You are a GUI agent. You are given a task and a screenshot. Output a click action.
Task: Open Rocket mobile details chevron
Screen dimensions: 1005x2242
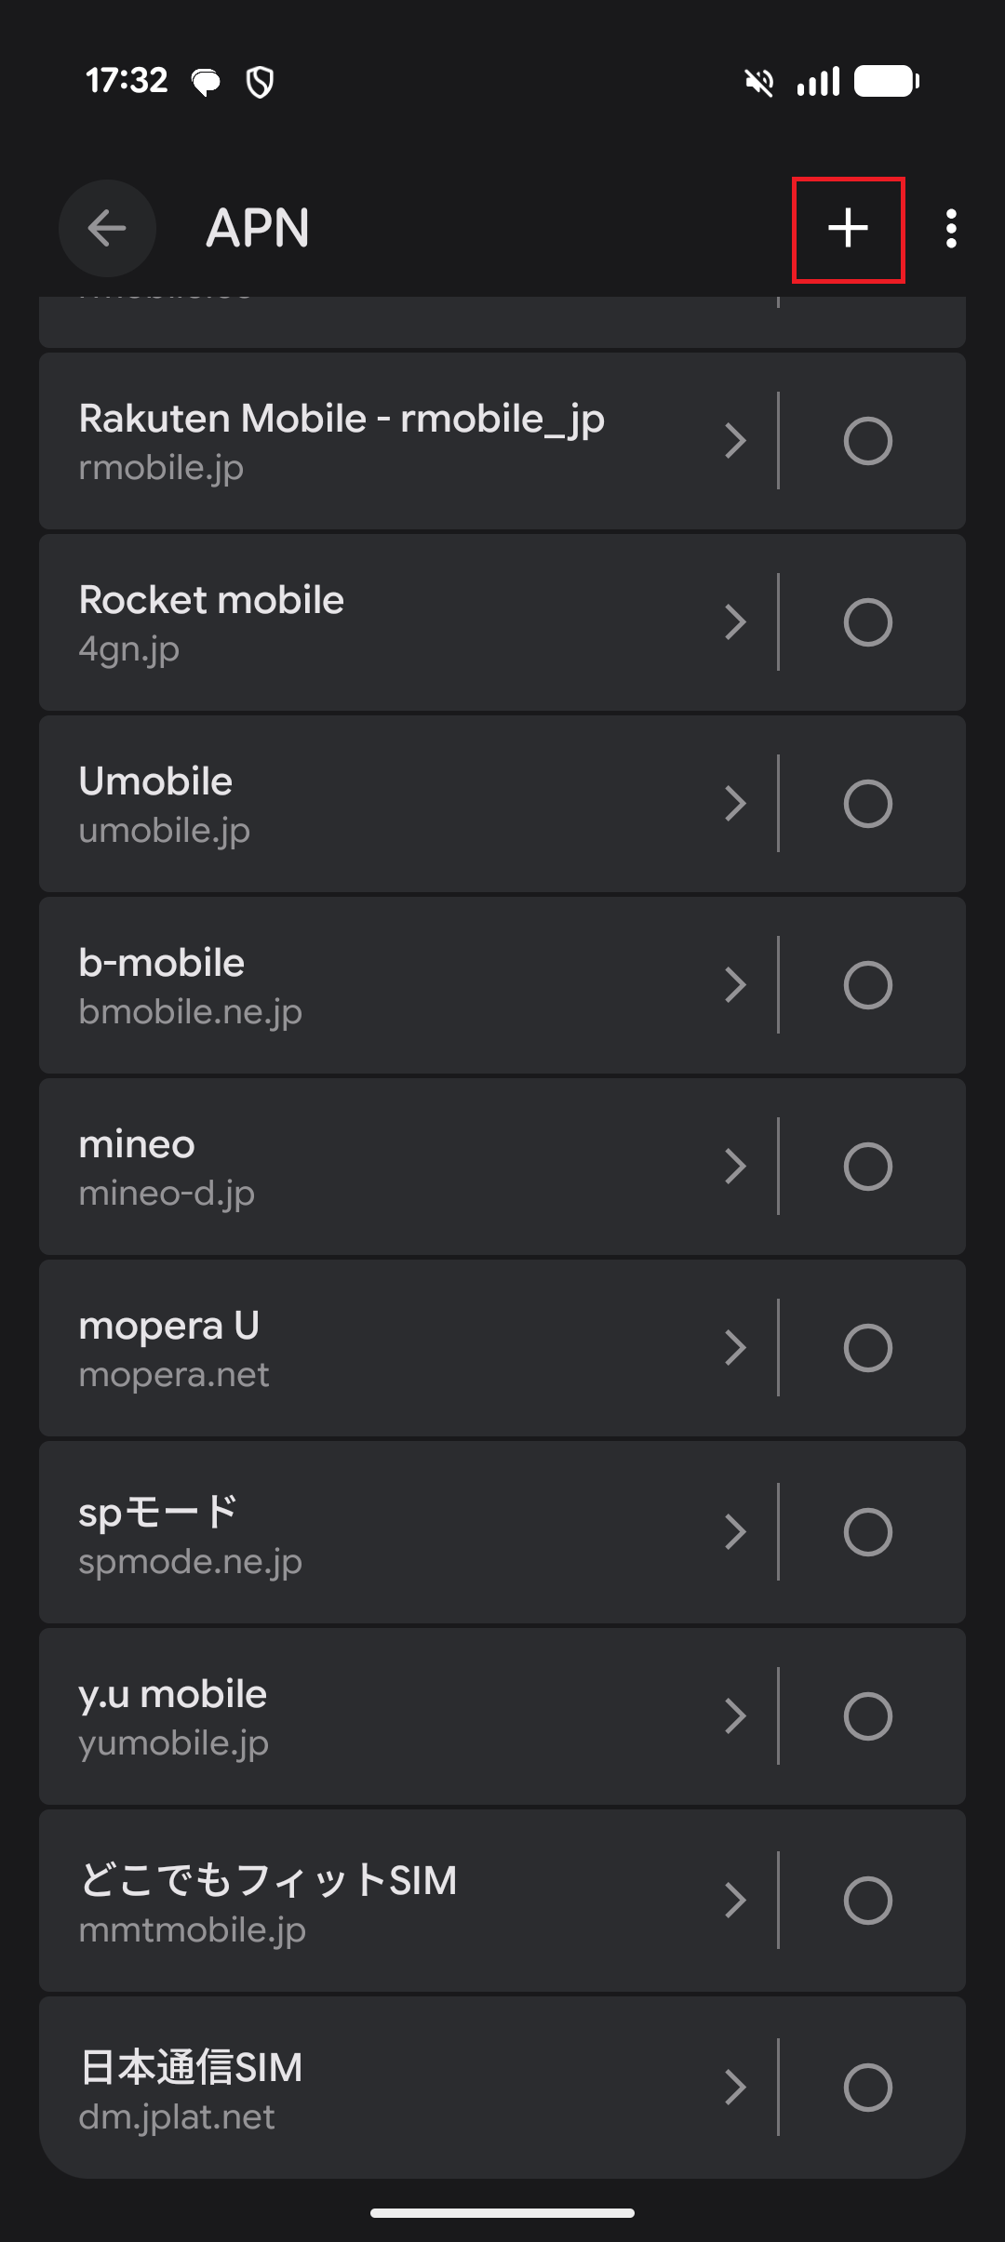tap(736, 622)
